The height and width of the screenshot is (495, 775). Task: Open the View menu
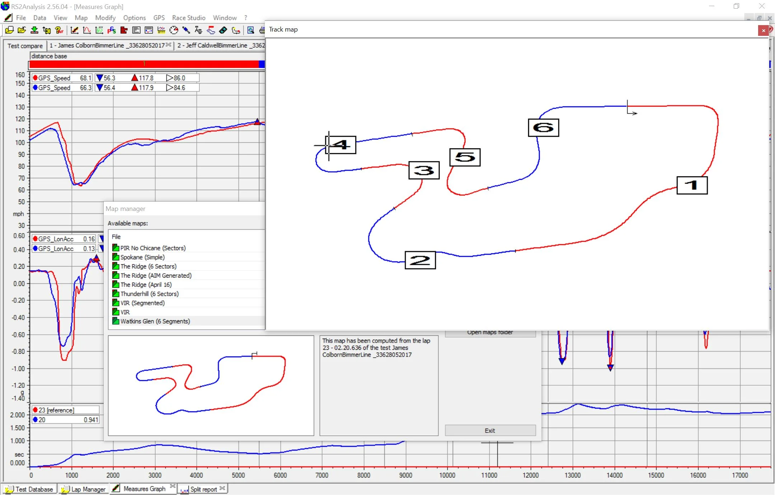[x=60, y=18]
